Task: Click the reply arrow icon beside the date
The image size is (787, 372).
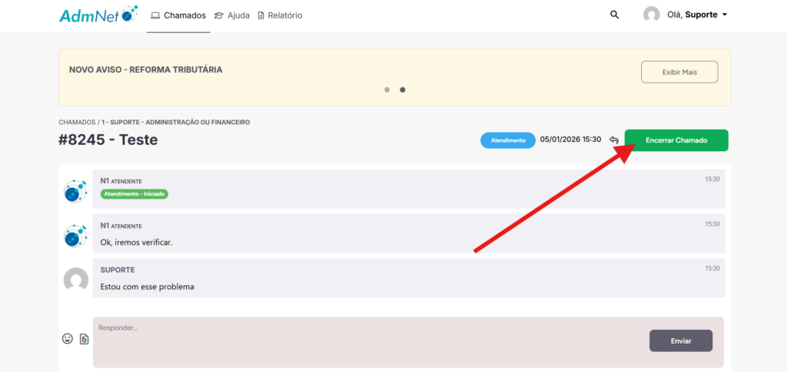Action: pos(614,140)
